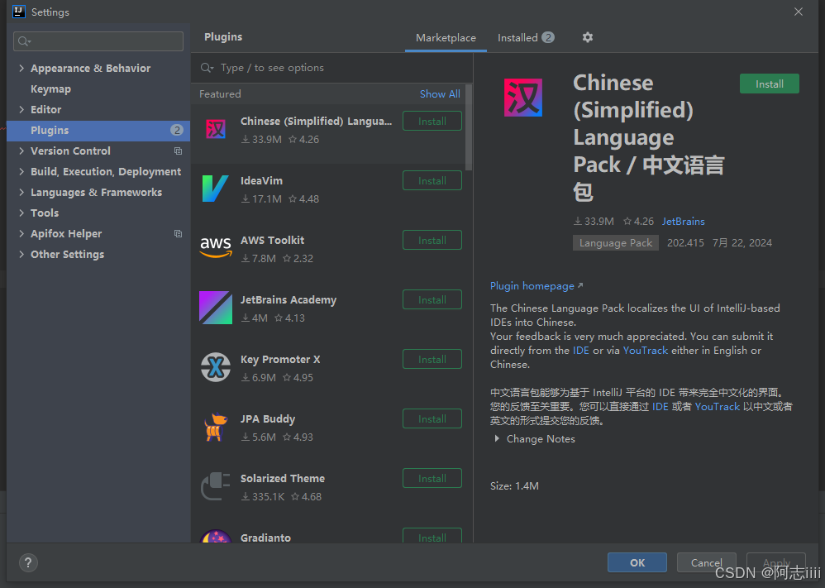Screen dimensions: 825x588
Task: Install the AWS Toolkit plugin
Action: 432,240
